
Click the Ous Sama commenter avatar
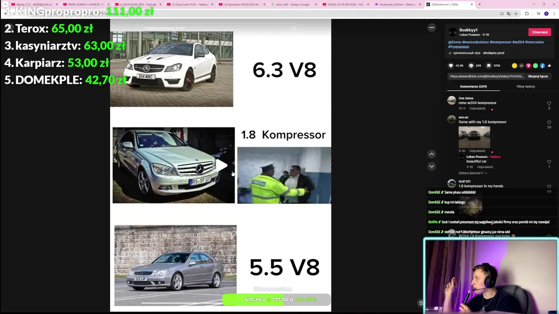coord(452,101)
